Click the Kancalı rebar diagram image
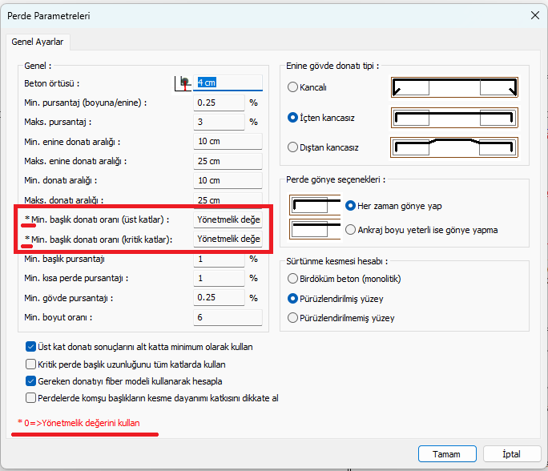The image size is (548, 471). [x=454, y=87]
